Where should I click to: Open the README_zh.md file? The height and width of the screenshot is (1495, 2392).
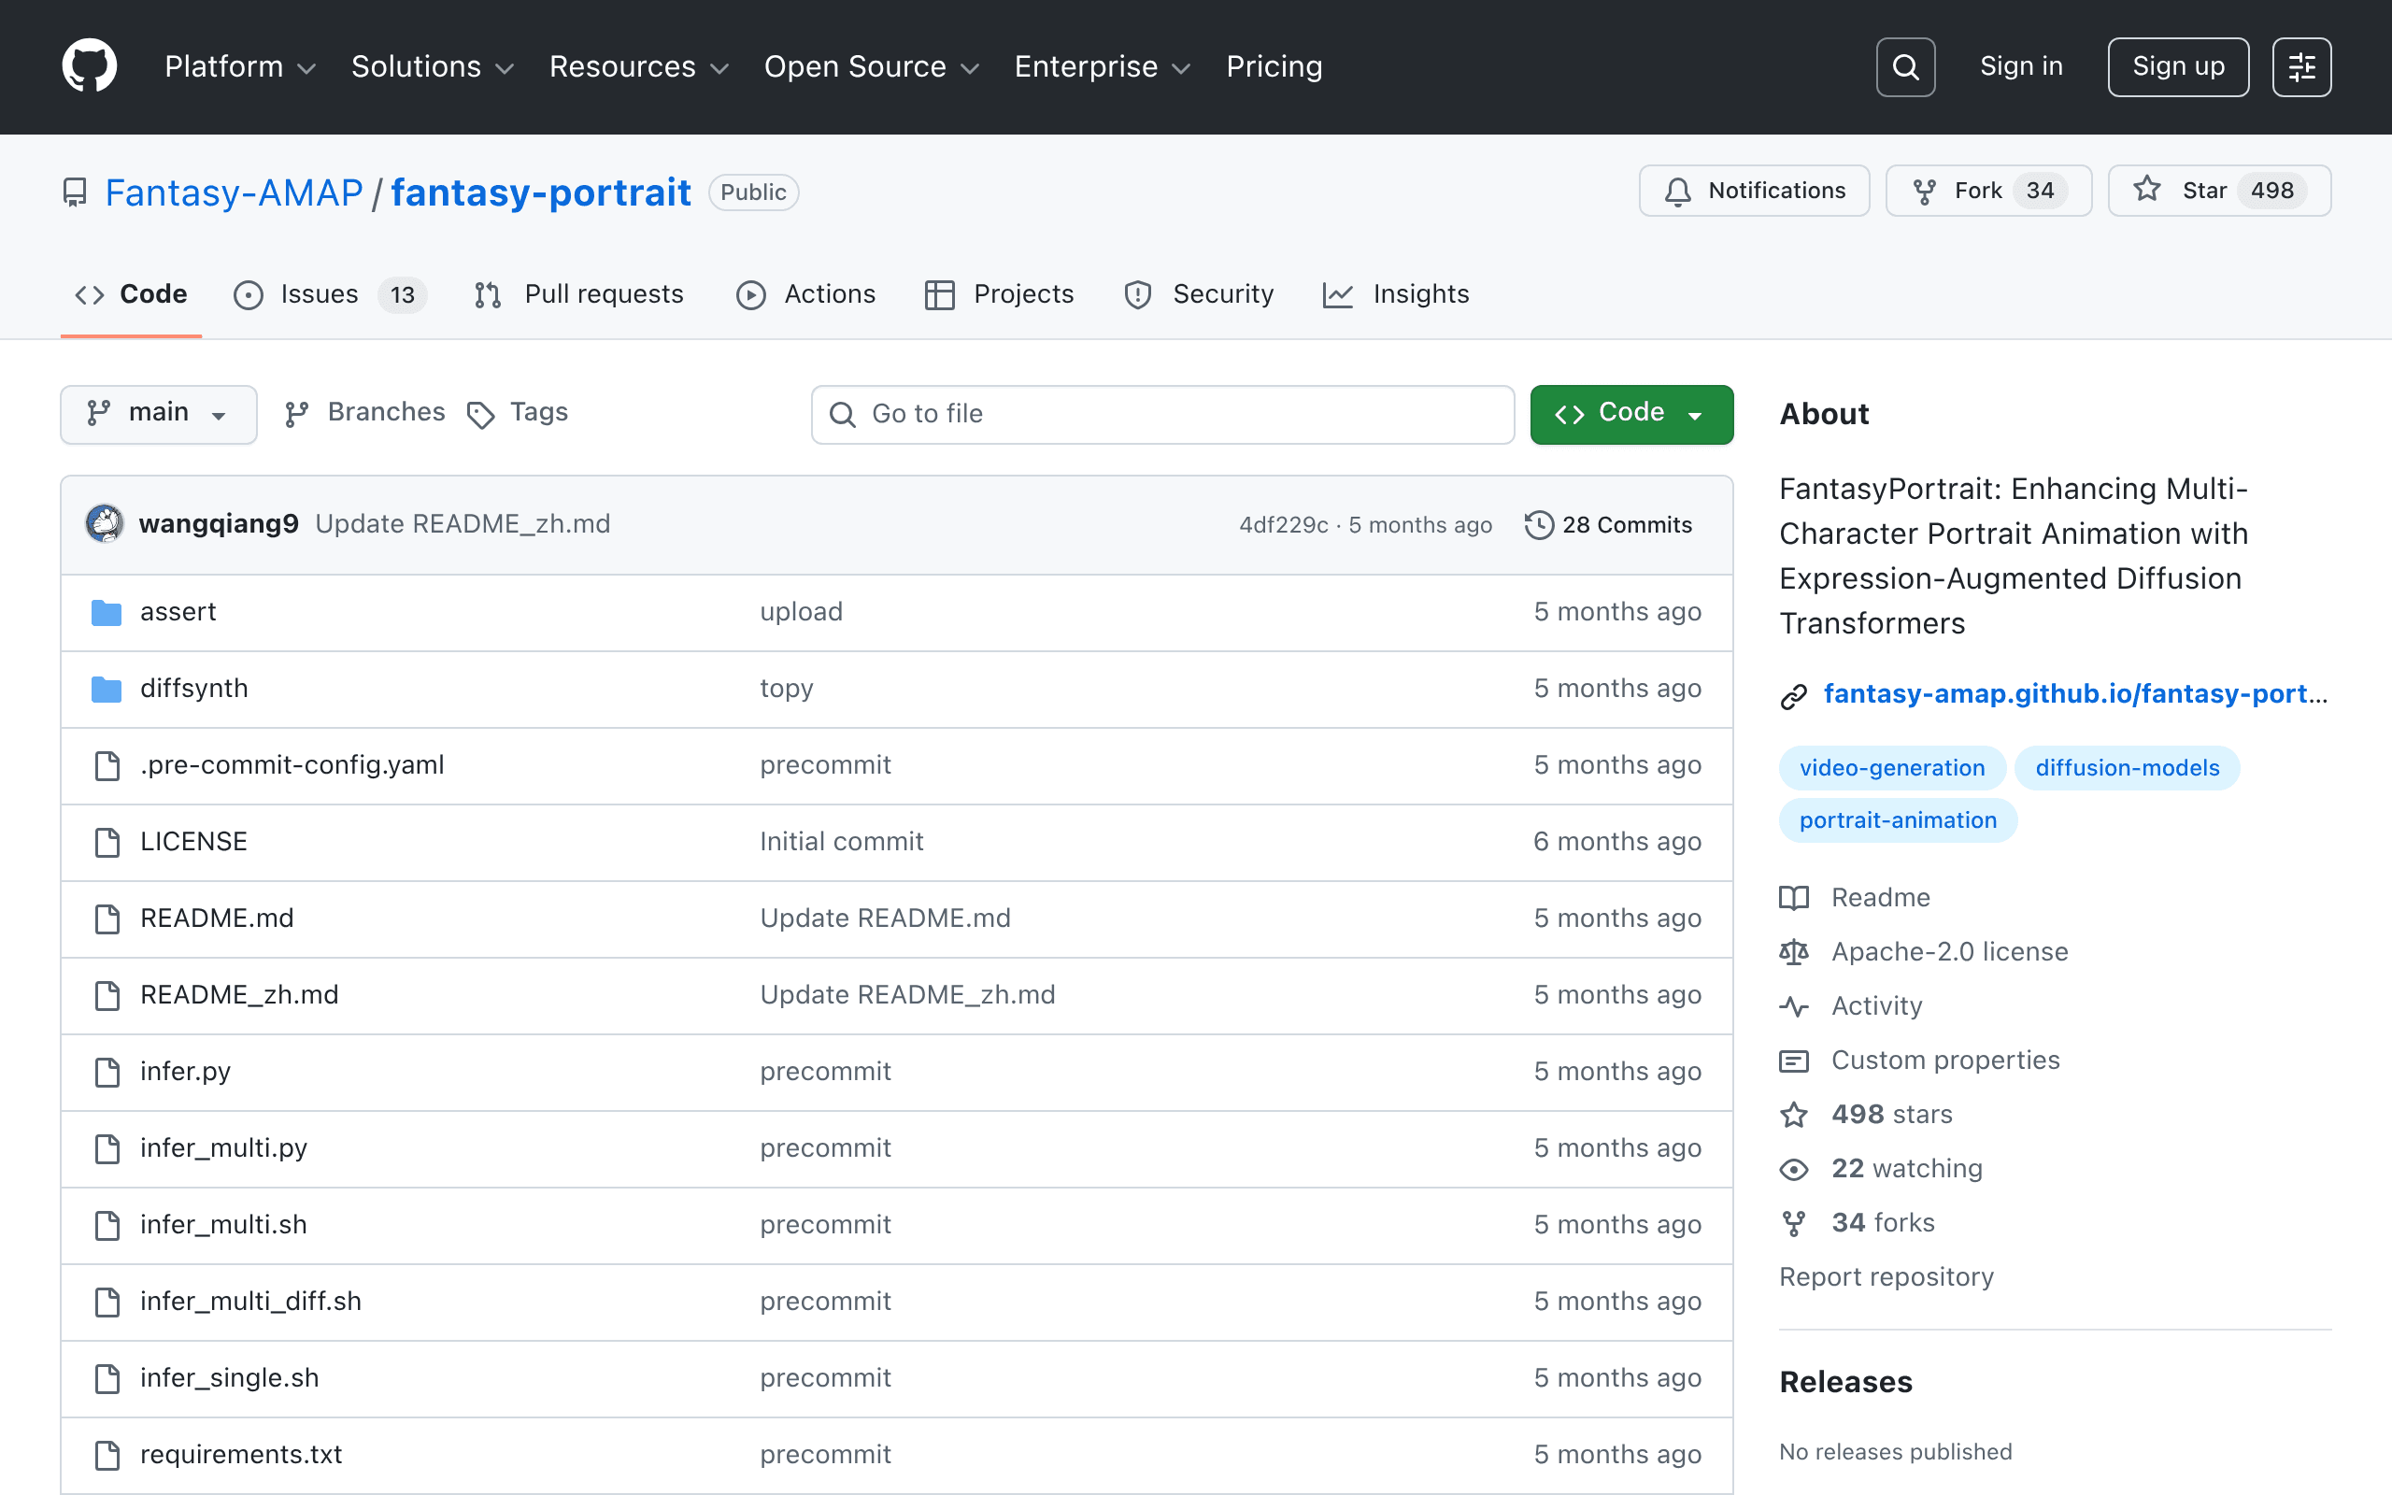(x=239, y=995)
